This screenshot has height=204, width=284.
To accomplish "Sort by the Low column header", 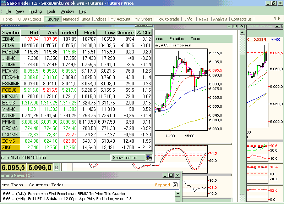I will click(106, 33).
